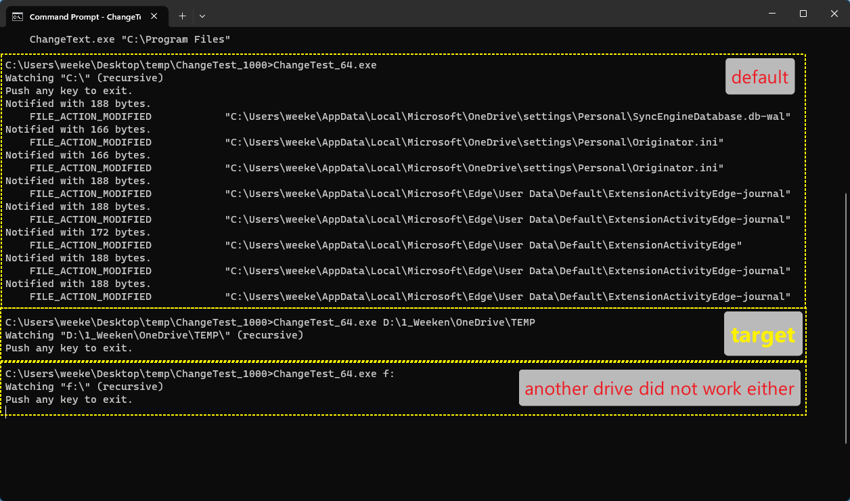Click the Watching "D:\1_Weeken\OneDrive\TEMP\" line
This screenshot has width=850, height=501.
(x=154, y=335)
